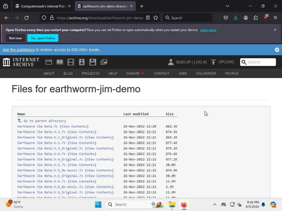This screenshot has height=211, width=282.
Task: Click the Internet Archive logo
Action: tap(21, 62)
